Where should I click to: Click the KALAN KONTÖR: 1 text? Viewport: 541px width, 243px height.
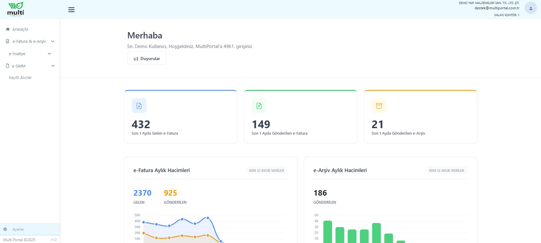507,15
